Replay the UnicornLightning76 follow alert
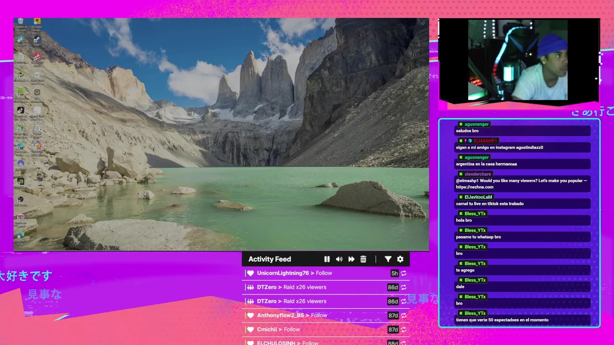 point(404,273)
